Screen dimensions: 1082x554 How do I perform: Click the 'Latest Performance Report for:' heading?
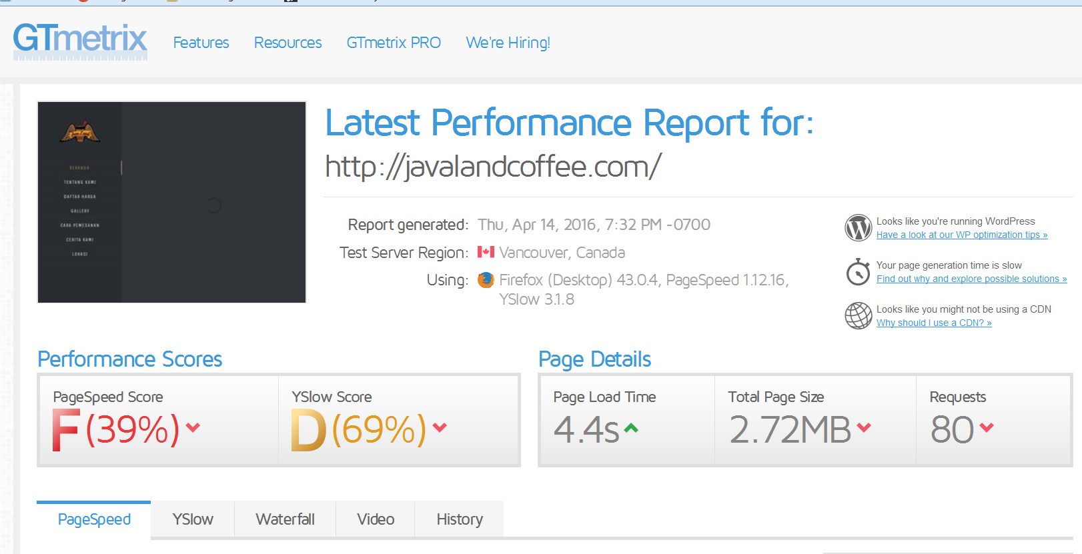tap(570, 123)
